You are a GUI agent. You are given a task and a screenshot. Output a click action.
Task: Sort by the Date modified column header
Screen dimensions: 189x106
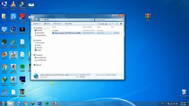point(87,27)
